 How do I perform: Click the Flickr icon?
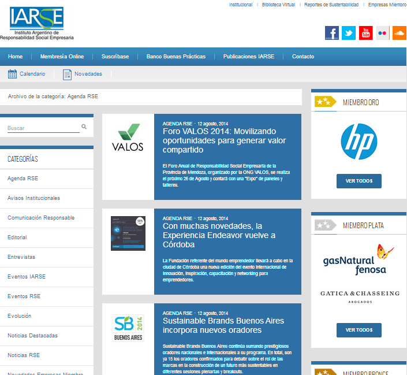[382, 33]
